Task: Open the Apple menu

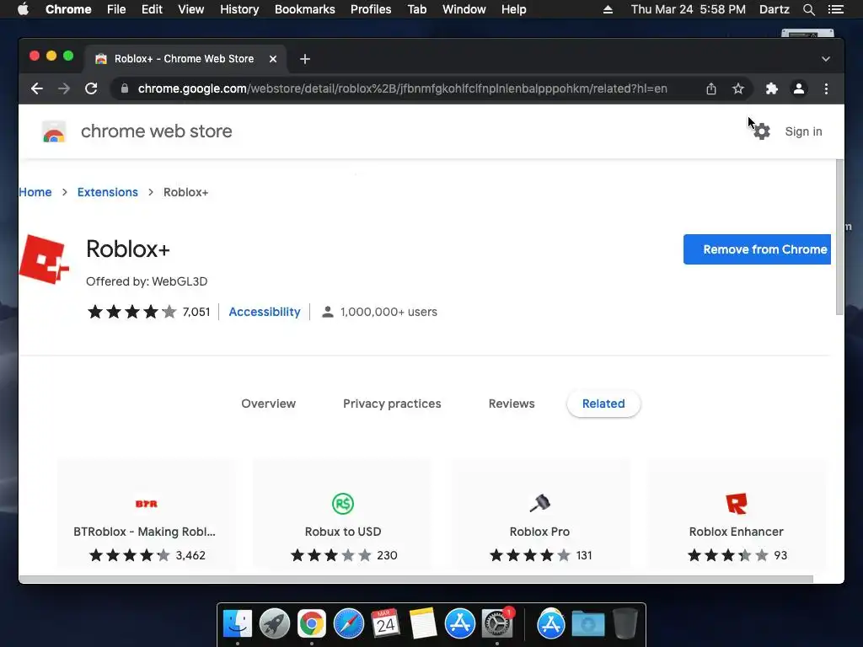Action: coord(23,9)
